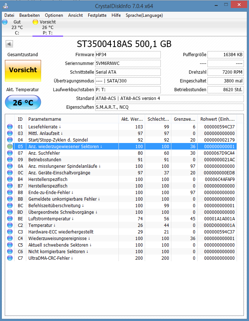Click status orb for C2 Temperatur row

coord(10,225)
